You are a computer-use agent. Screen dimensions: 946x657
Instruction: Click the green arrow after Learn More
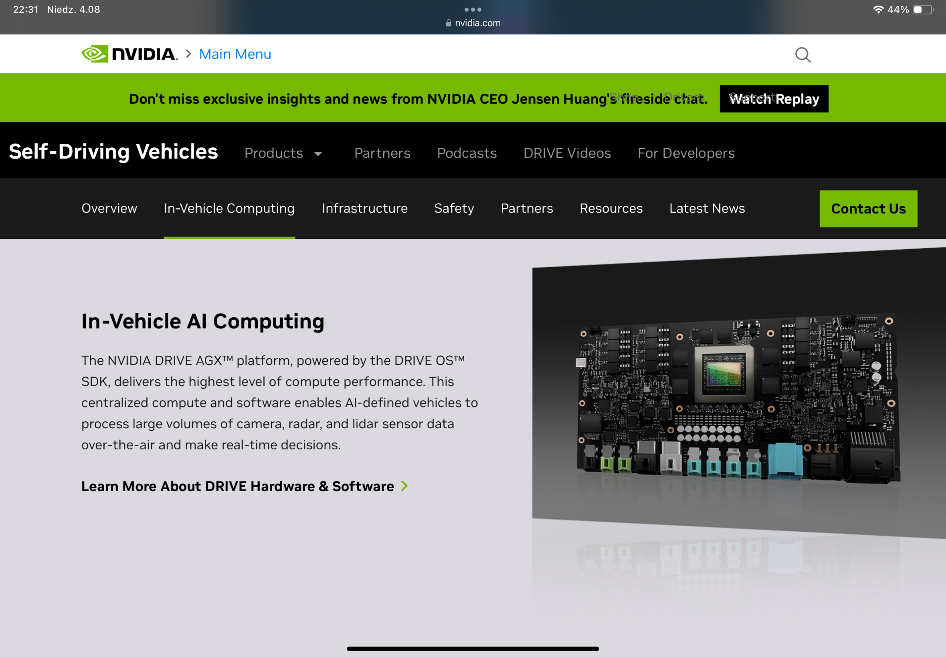pyautogui.click(x=404, y=486)
